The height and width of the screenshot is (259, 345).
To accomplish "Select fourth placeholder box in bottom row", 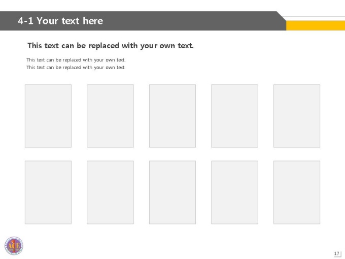I will tap(234, 192).
